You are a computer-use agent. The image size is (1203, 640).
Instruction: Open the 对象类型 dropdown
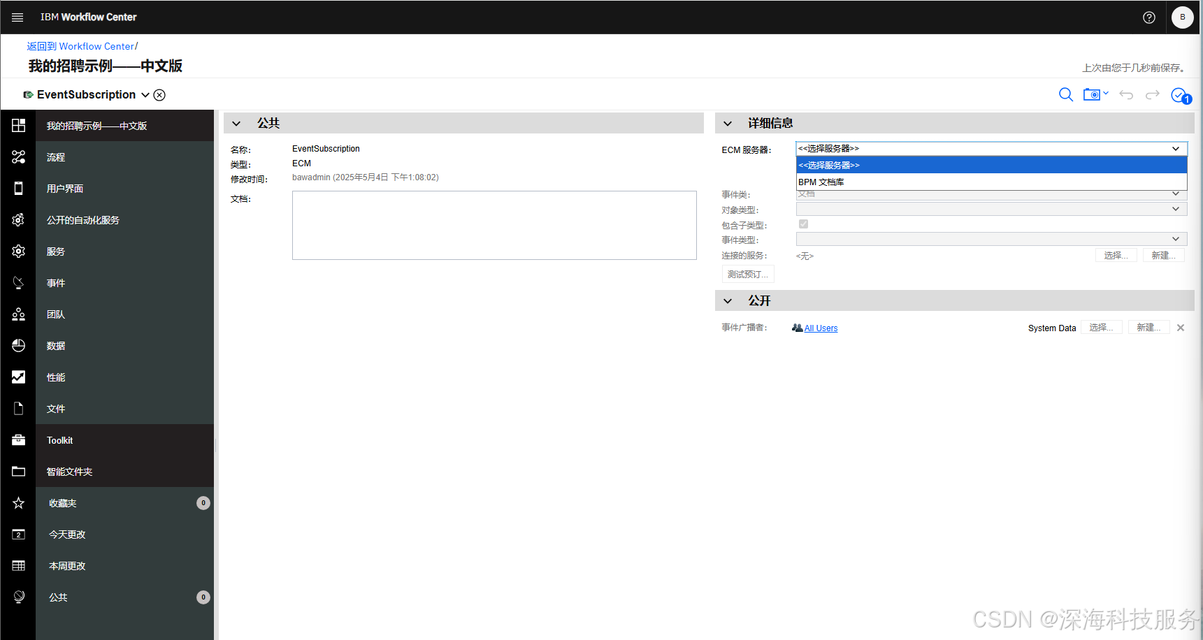tap(991, 209)
